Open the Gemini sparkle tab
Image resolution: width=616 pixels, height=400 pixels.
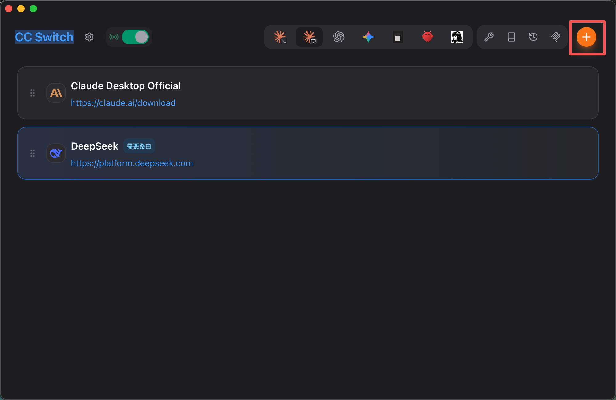point(368,37)
